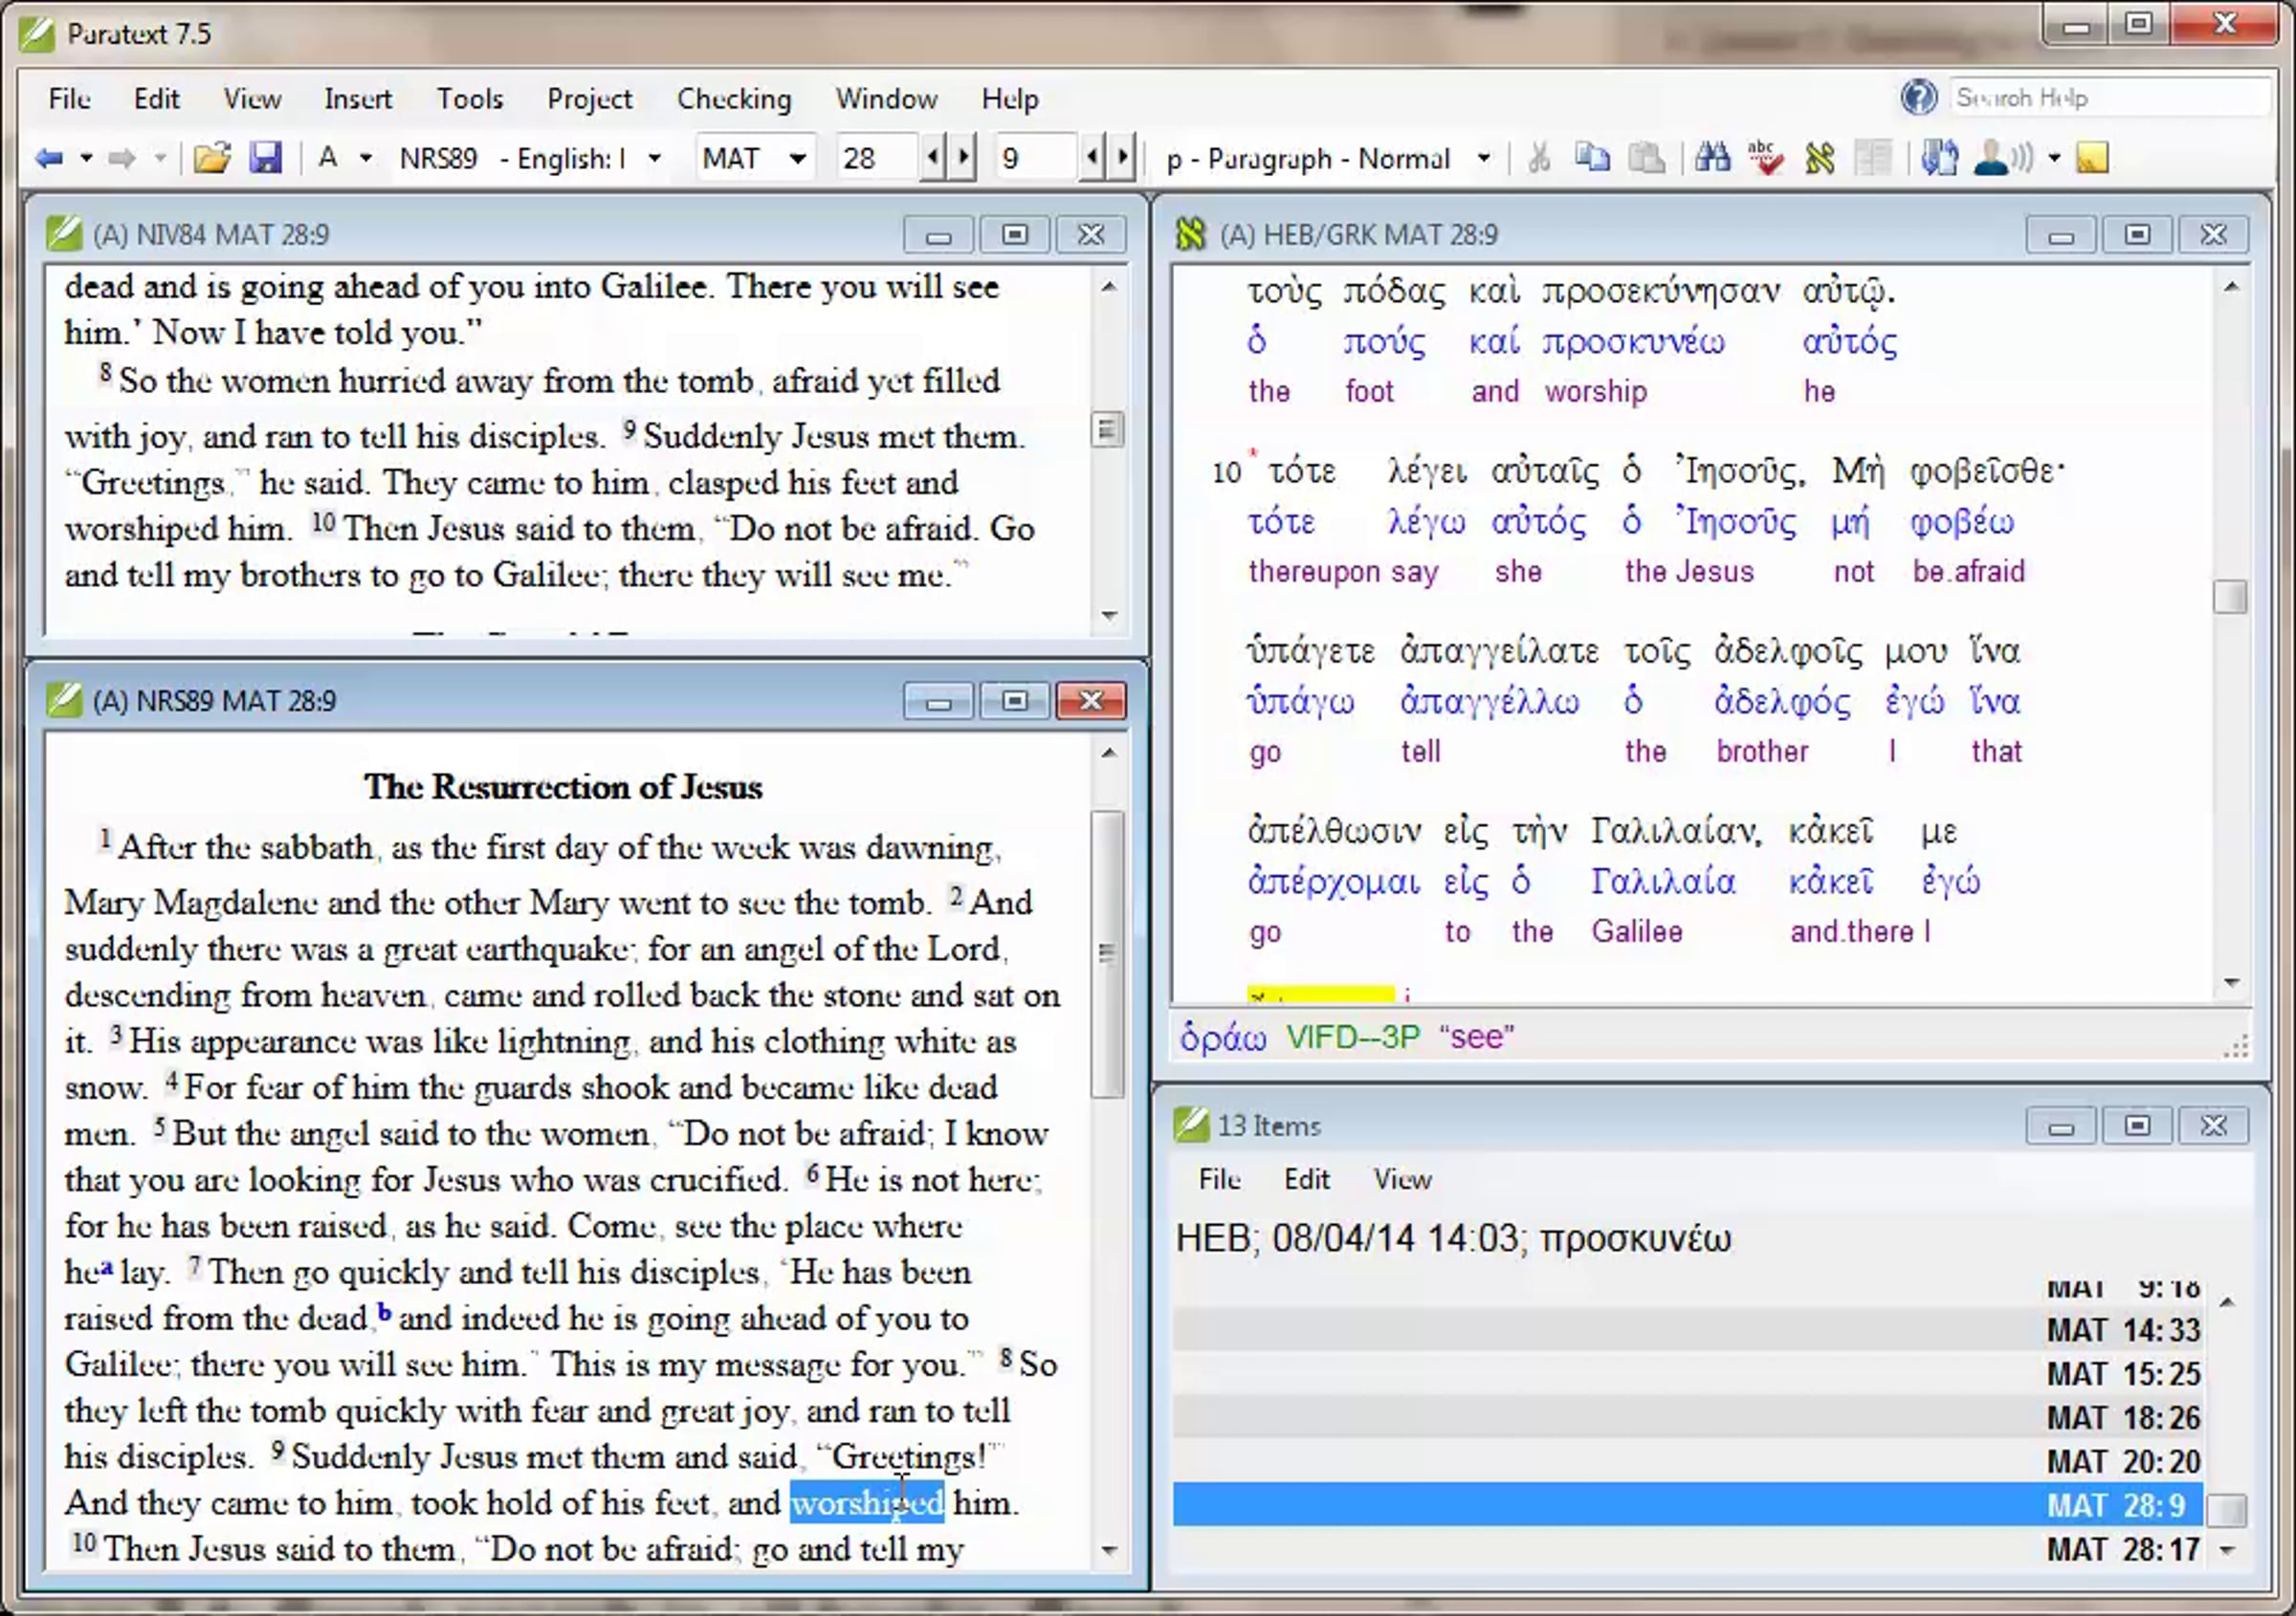
Task: Select MAT 18:26 in items list
Action: tap(2122, 1417)
